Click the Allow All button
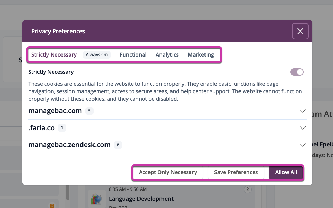This screenshot has width=333, height=208. click(286, 172)
